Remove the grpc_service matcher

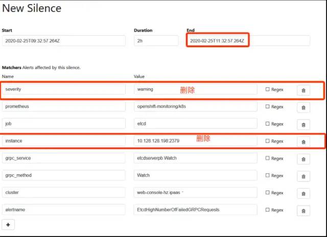303,159
